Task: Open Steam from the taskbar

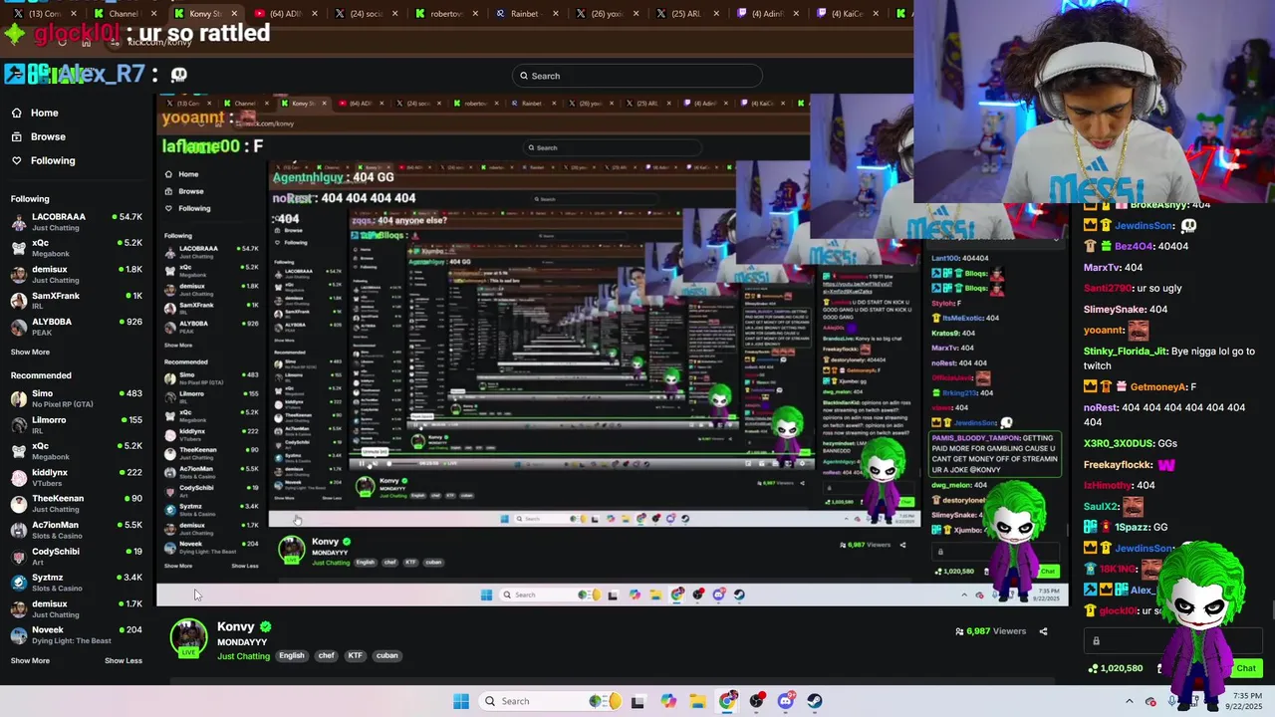Action: point(815,701)
